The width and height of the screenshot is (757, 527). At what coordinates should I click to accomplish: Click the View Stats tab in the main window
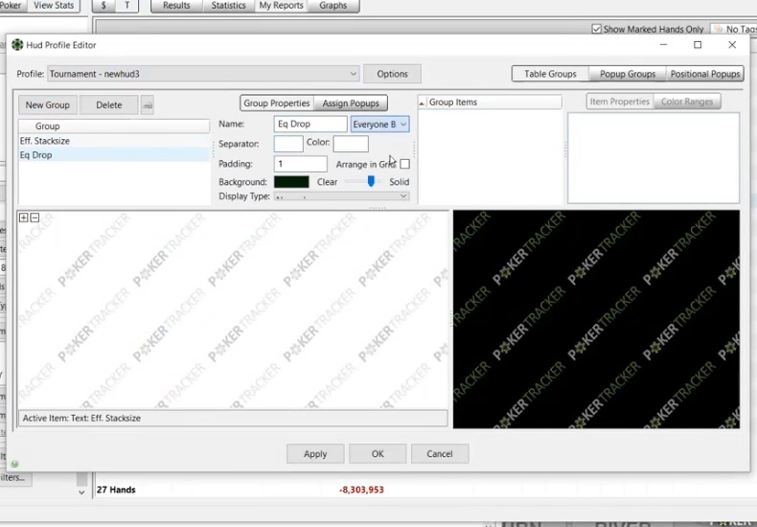click(54, 6)
